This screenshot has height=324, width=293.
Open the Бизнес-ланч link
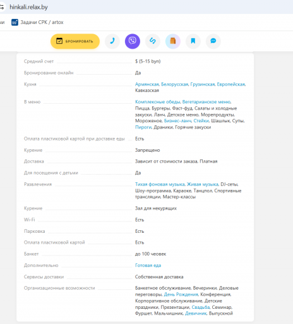pos(177,121)
